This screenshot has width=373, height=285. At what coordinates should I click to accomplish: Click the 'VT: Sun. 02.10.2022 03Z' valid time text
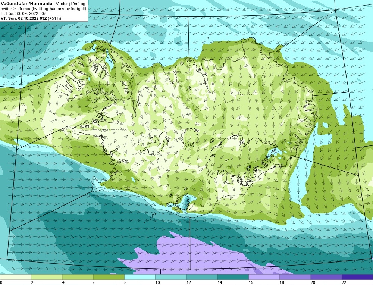24,18
